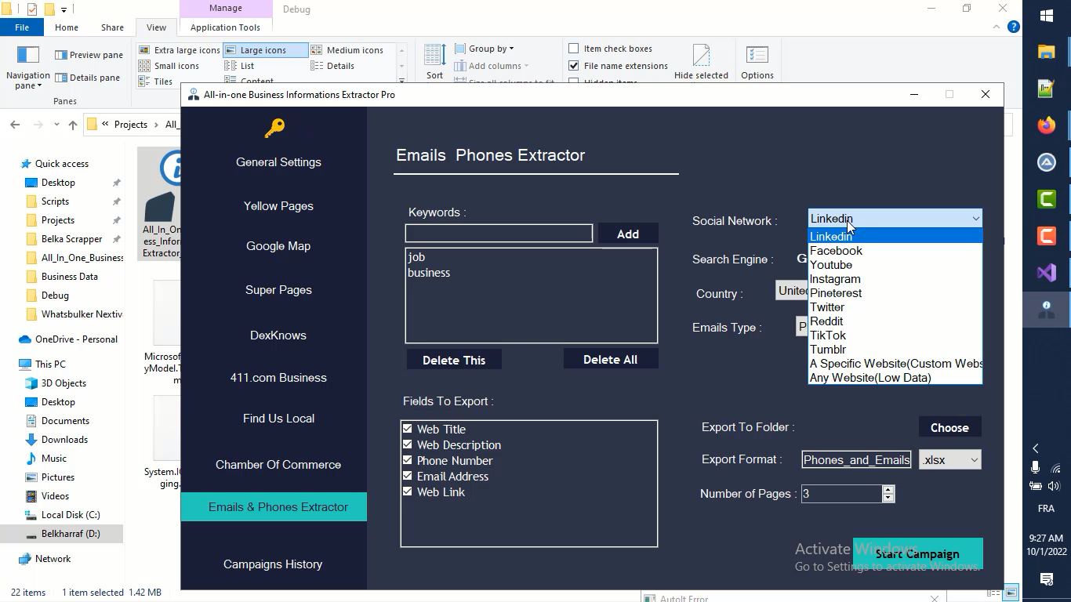Click the Delete All button
The height and width of the screenshot is (602, 1071).
coord(610,359)
